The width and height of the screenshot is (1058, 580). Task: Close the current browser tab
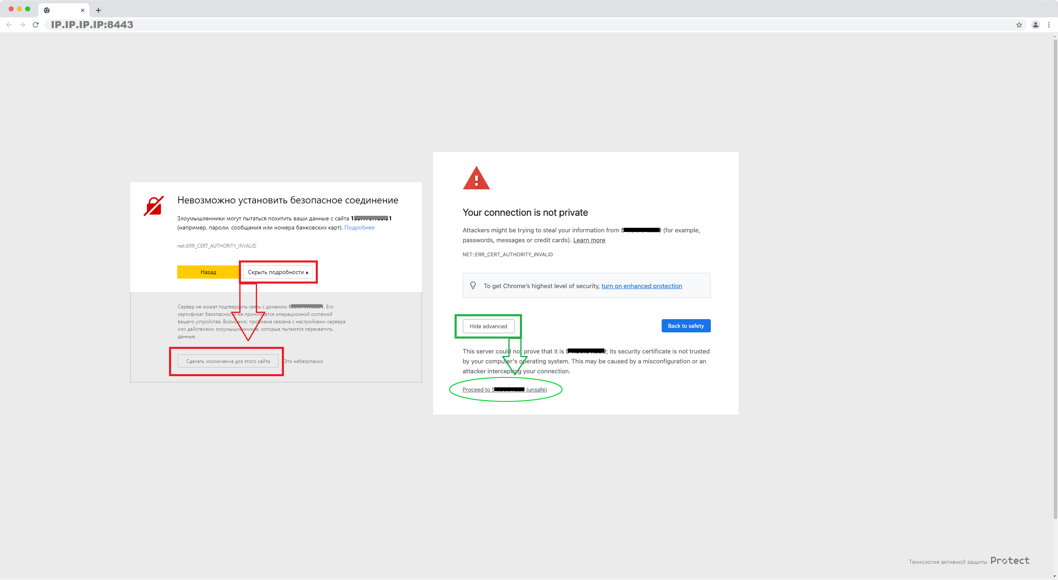83,10
